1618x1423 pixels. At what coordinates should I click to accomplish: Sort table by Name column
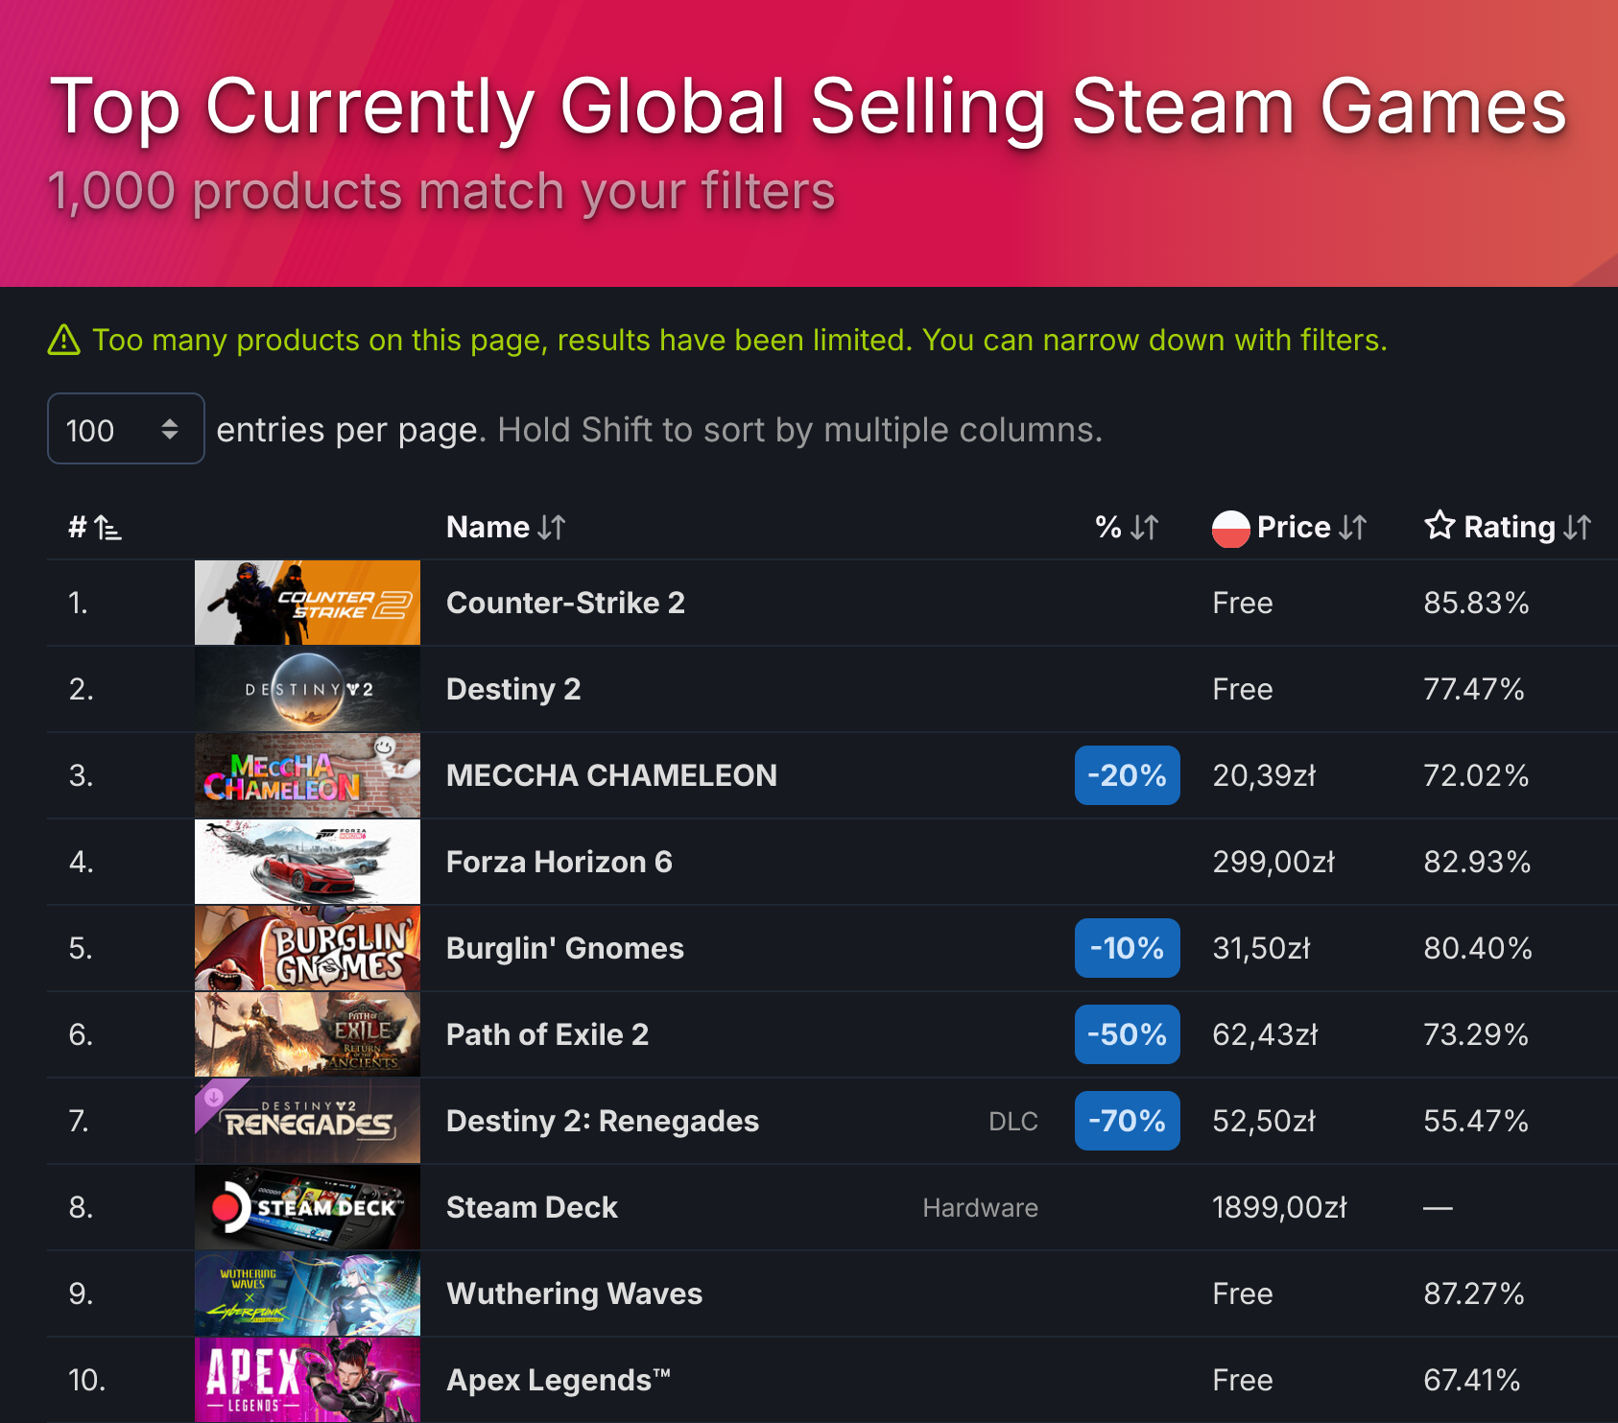(x=506, y=527)
